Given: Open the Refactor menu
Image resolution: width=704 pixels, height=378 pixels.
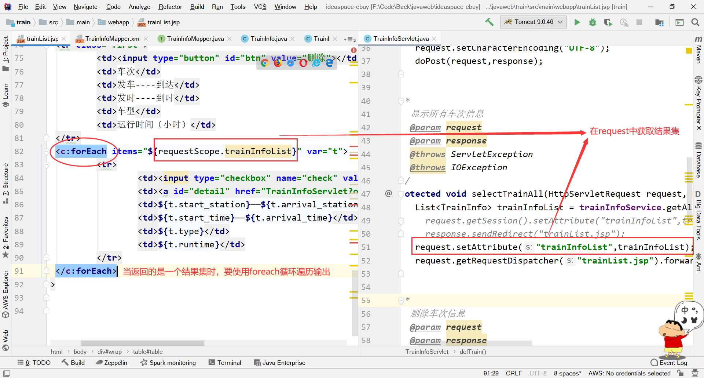Looking at the screenshot, I should pyautogui.click(x=170, y=7).
